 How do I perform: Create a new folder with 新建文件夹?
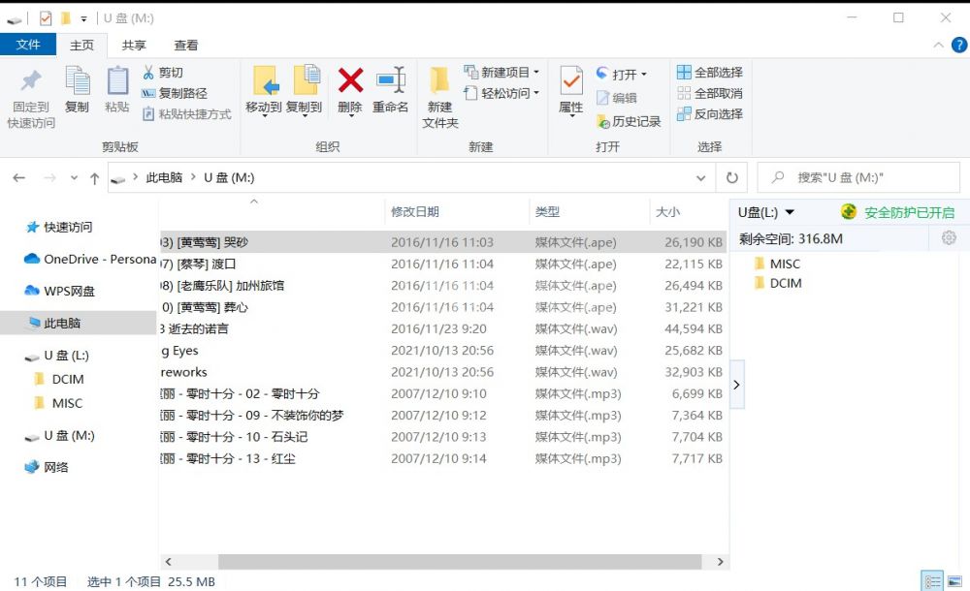click(x=439, y=97)
